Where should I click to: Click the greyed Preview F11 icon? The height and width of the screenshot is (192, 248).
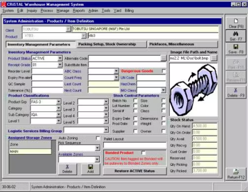pyautogui.click(x=236, y=75)
